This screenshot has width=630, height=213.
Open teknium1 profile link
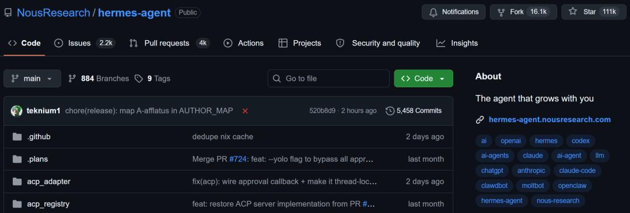[43, 111]
